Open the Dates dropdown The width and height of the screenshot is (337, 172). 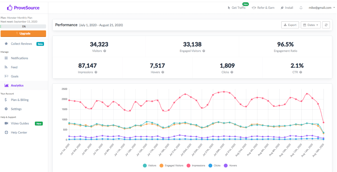coord(310,25)
